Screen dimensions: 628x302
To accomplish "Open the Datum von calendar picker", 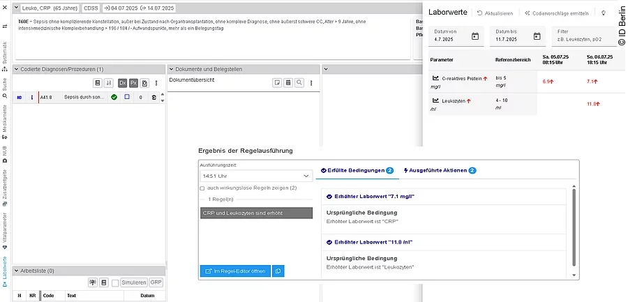I will pyautogui.click(x=475, y=36).
